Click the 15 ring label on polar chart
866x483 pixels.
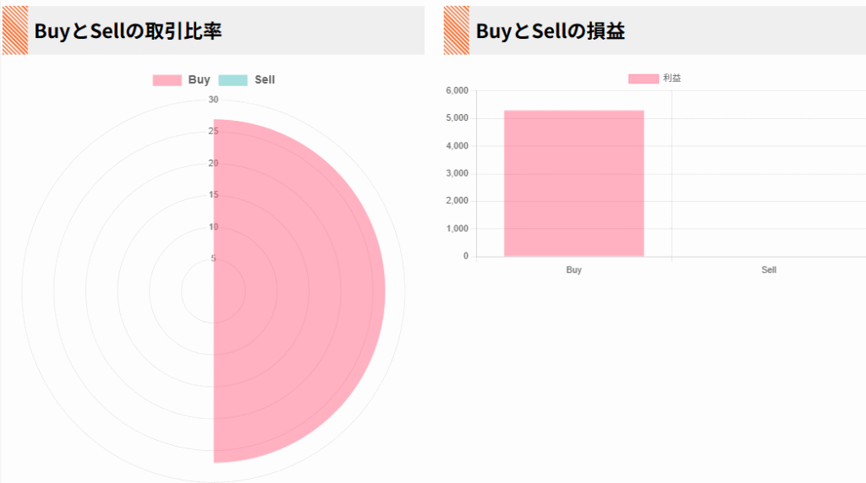point(213,194)
